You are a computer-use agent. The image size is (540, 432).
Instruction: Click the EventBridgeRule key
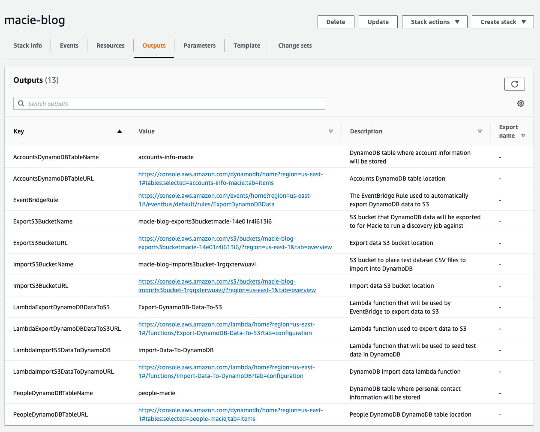point(36,200)
